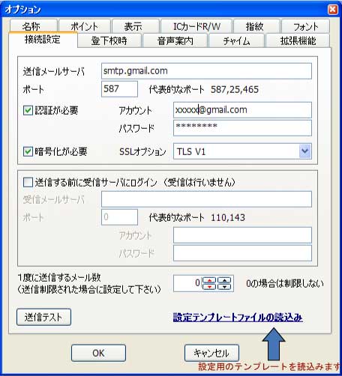Click the red double-arrow spinner on mail count

[209, 283]
